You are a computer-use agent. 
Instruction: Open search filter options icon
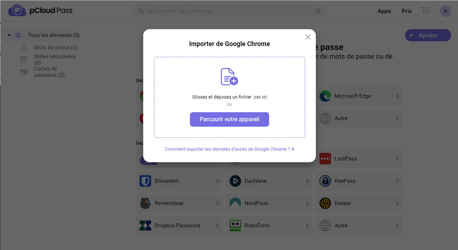(x=318, y=11)
